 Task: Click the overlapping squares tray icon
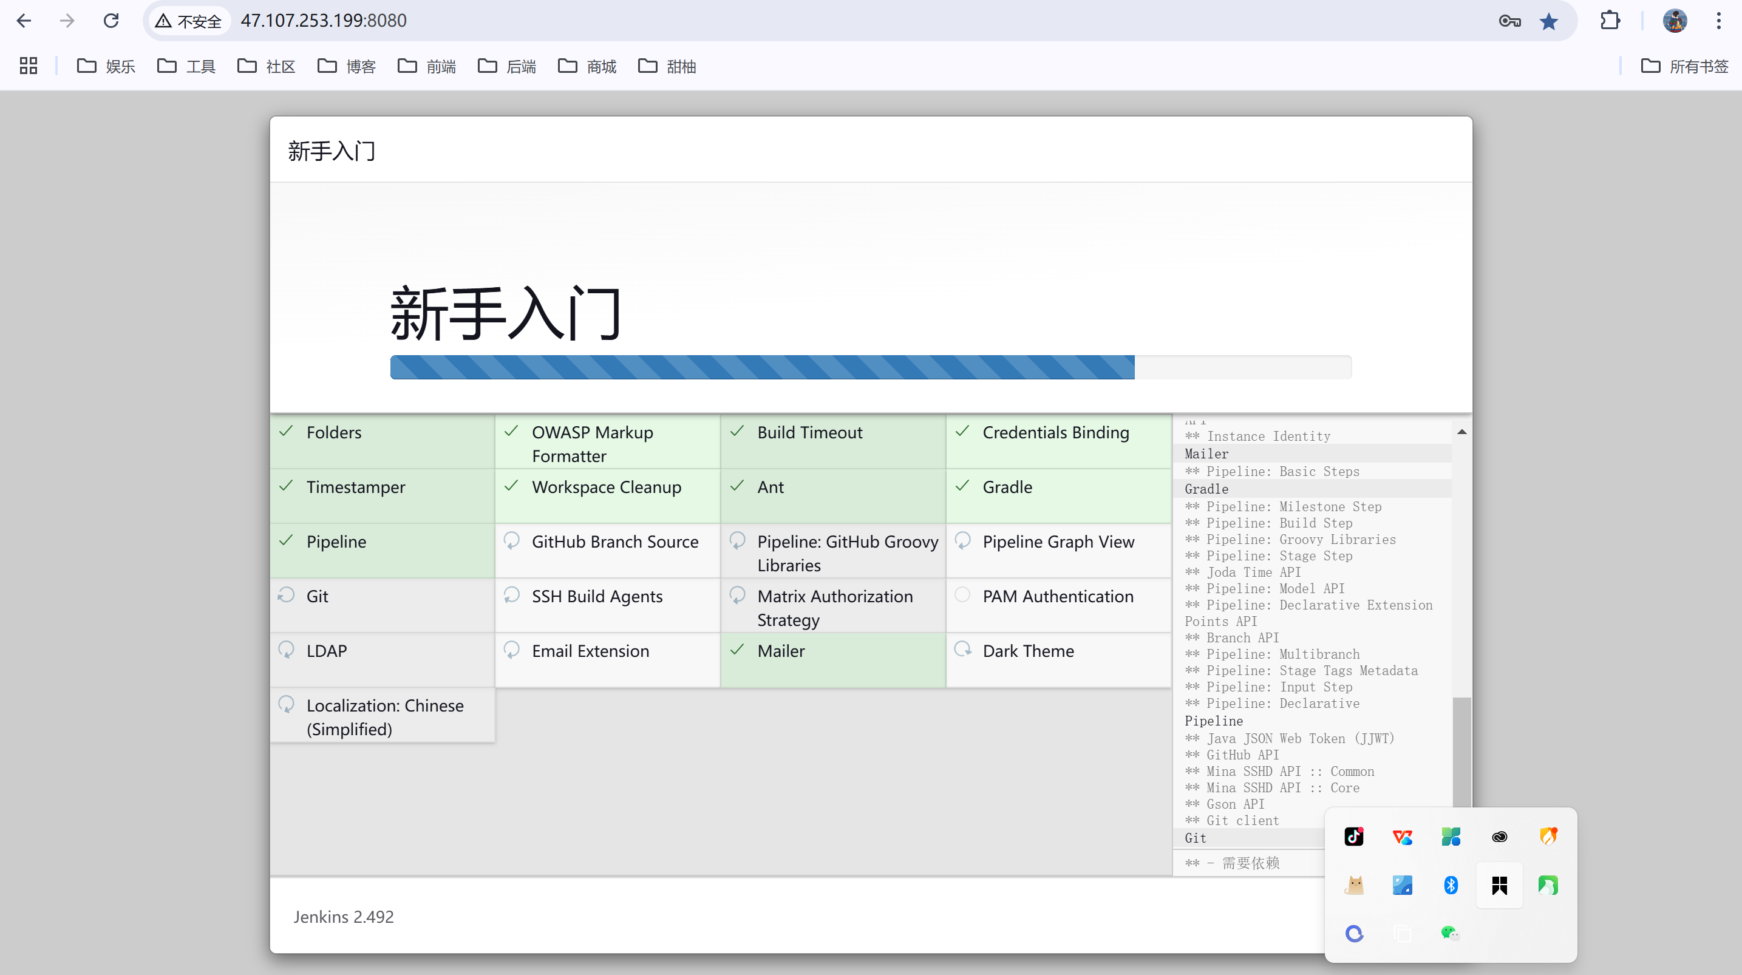[x=1403, y=934]
